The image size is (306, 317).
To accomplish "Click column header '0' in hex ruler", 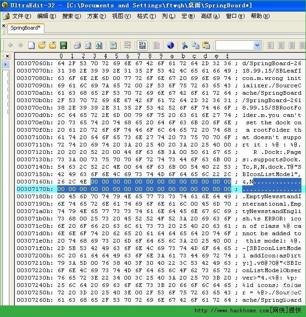I will pyautogui.click(x=61, y=56).
